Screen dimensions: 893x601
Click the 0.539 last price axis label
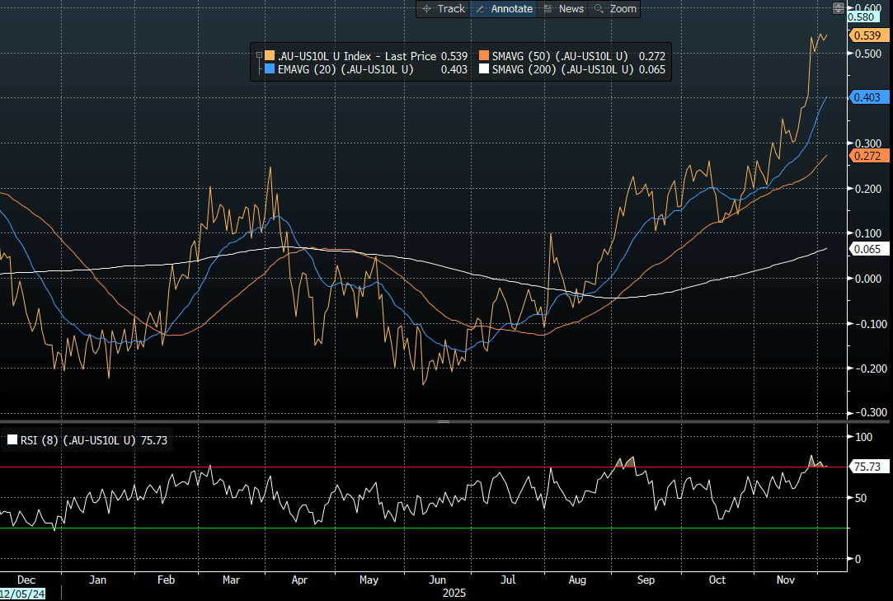coord(868,35)
